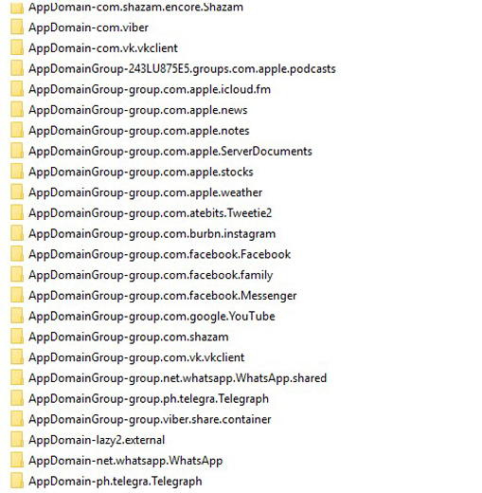Select AppDomainGroup-group.com.apple.ServerDocuments folder
Image resolution: width=482 pixels, height=493 pixels.
pos(170,151)
